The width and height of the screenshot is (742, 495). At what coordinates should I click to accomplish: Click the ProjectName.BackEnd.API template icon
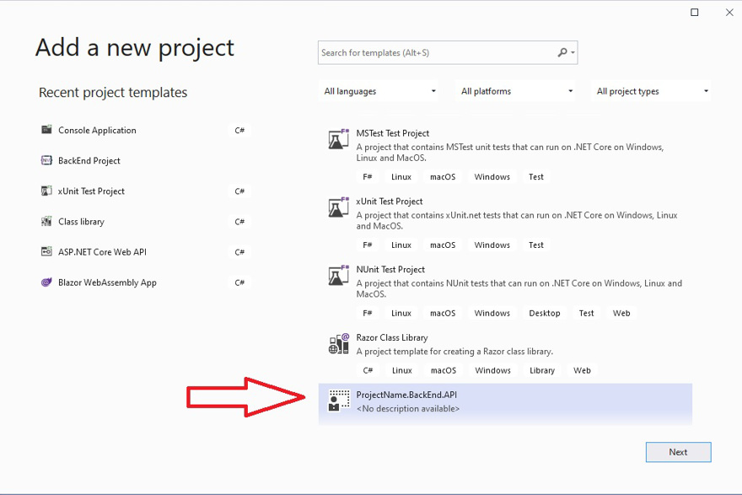click(339, 401)
